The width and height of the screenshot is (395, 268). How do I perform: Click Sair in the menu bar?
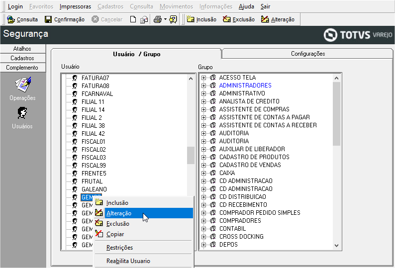tap(265, 6)
